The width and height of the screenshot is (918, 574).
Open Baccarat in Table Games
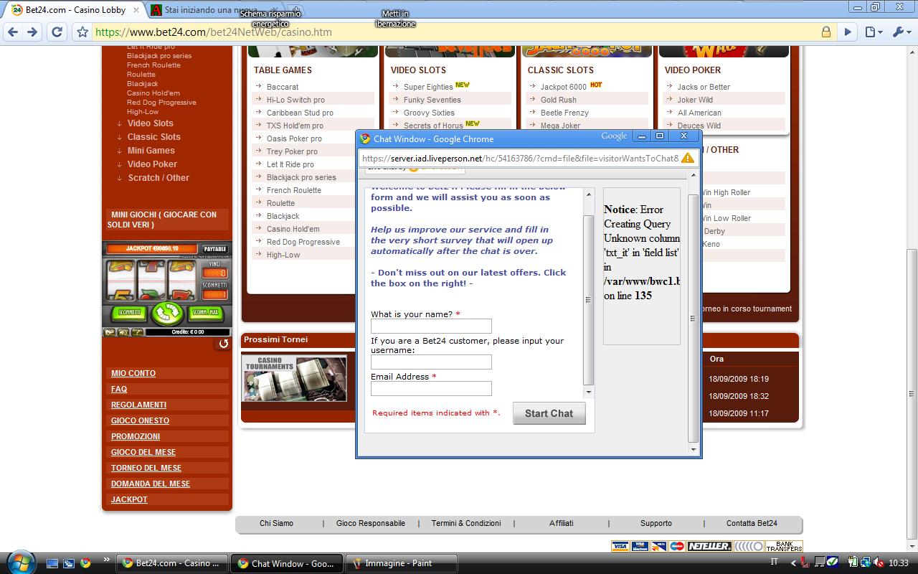point(283,87)
